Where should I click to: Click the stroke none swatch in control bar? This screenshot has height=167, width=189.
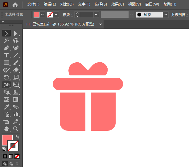50,15
